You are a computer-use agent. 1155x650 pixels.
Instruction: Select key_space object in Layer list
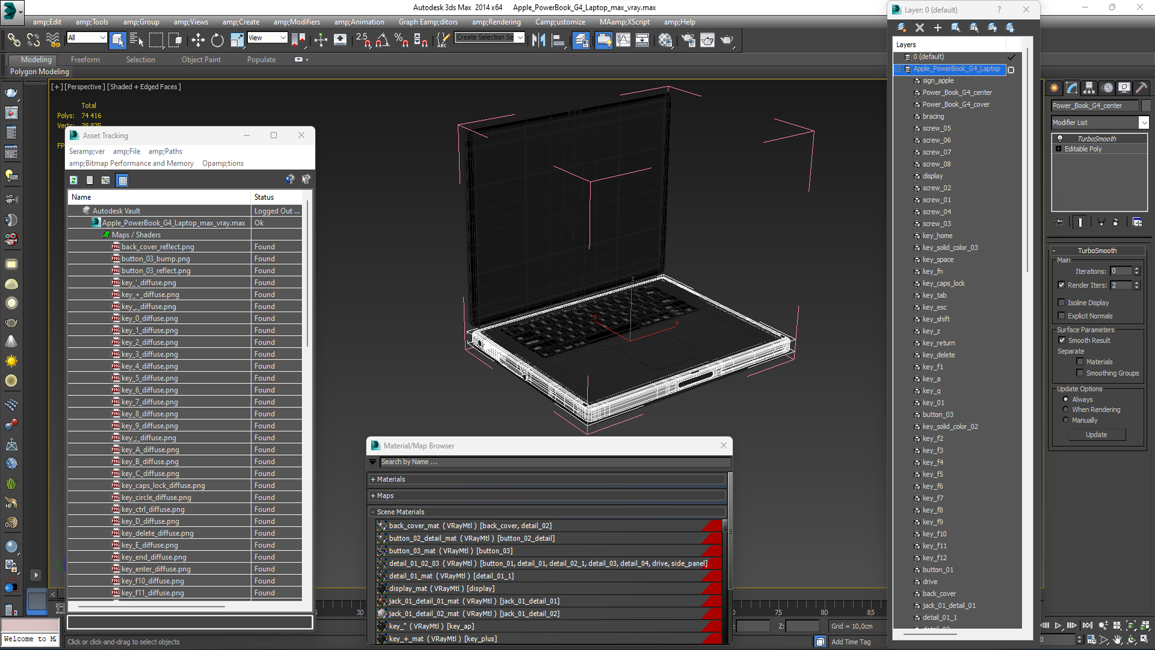coord(938,260)
